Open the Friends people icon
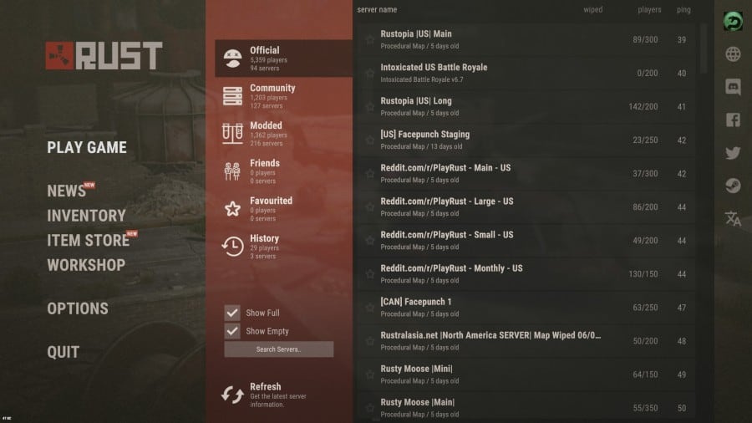This screenshot has width=752, height=423. point(232,171)
